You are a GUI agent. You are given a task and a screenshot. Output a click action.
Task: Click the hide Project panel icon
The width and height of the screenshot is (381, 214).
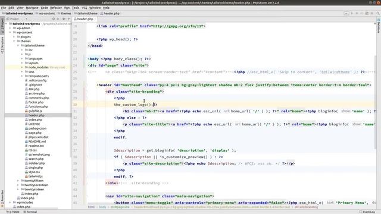[x=69, y=18]
